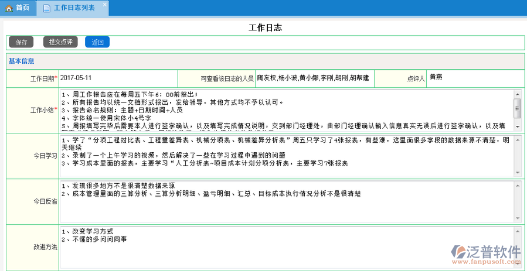Select the 工作日志列表 tab label
This screenshot has height=271, width=527.
click(74, 8)
